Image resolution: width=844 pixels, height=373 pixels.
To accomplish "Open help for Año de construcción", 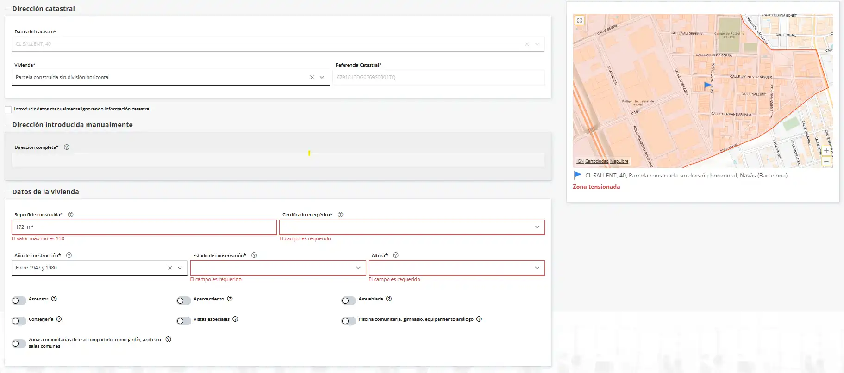I will point(69,256).
